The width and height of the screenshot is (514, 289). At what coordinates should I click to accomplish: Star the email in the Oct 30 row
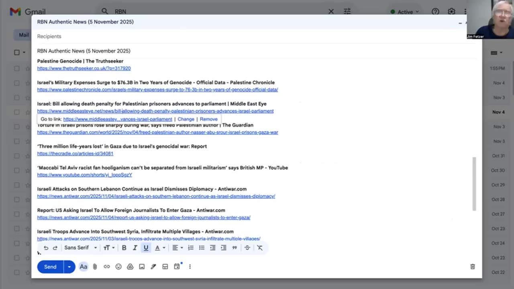pyautogui.click(x=28, y=170)
